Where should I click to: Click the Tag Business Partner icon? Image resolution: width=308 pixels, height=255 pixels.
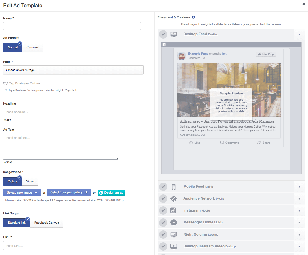click(5, 83)
